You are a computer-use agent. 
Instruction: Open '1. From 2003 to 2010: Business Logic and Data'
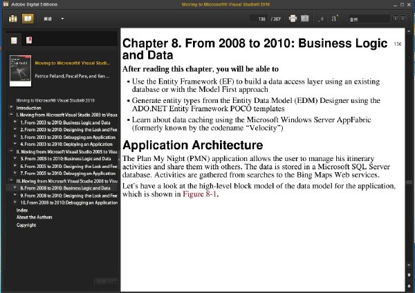65,122
